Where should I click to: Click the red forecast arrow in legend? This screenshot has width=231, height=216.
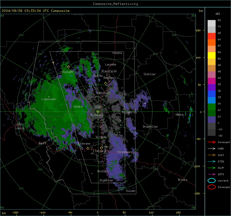pos(211,142)
